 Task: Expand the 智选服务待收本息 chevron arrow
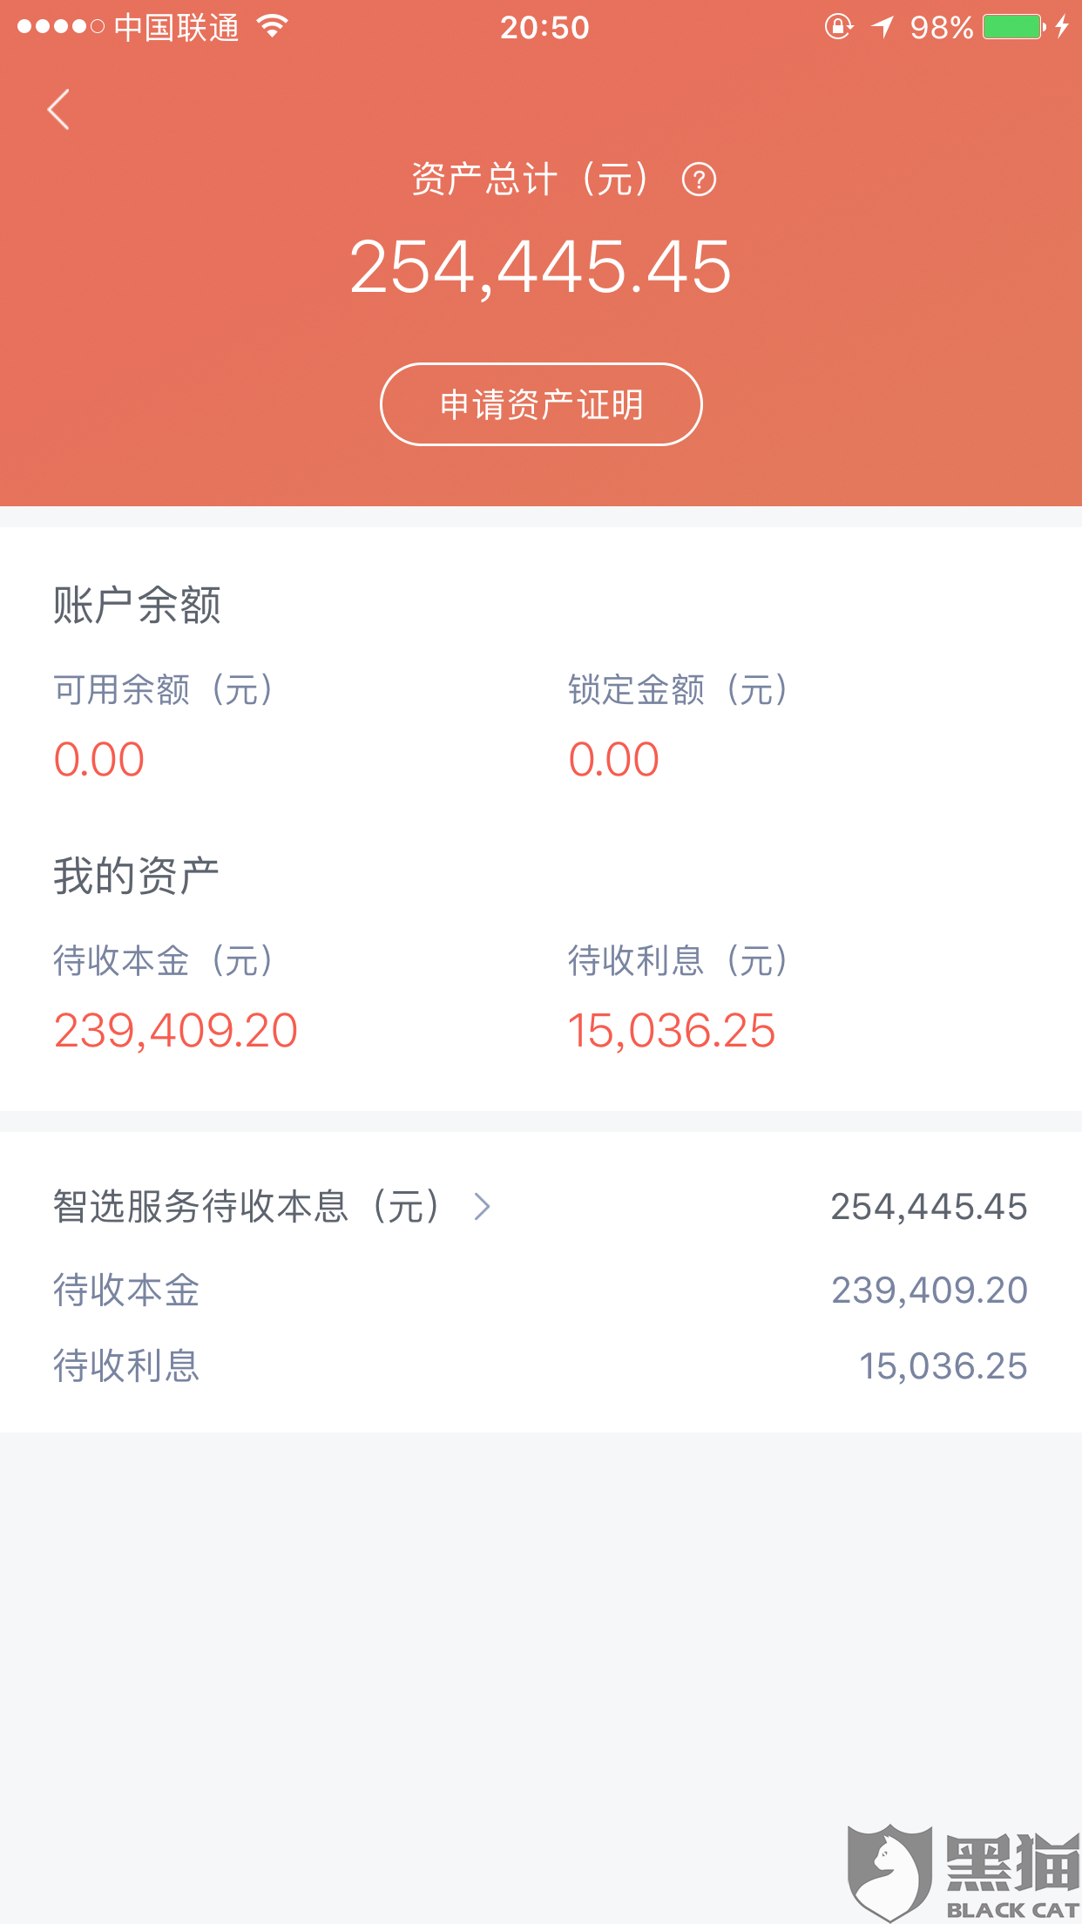[x=483, y=1207]
